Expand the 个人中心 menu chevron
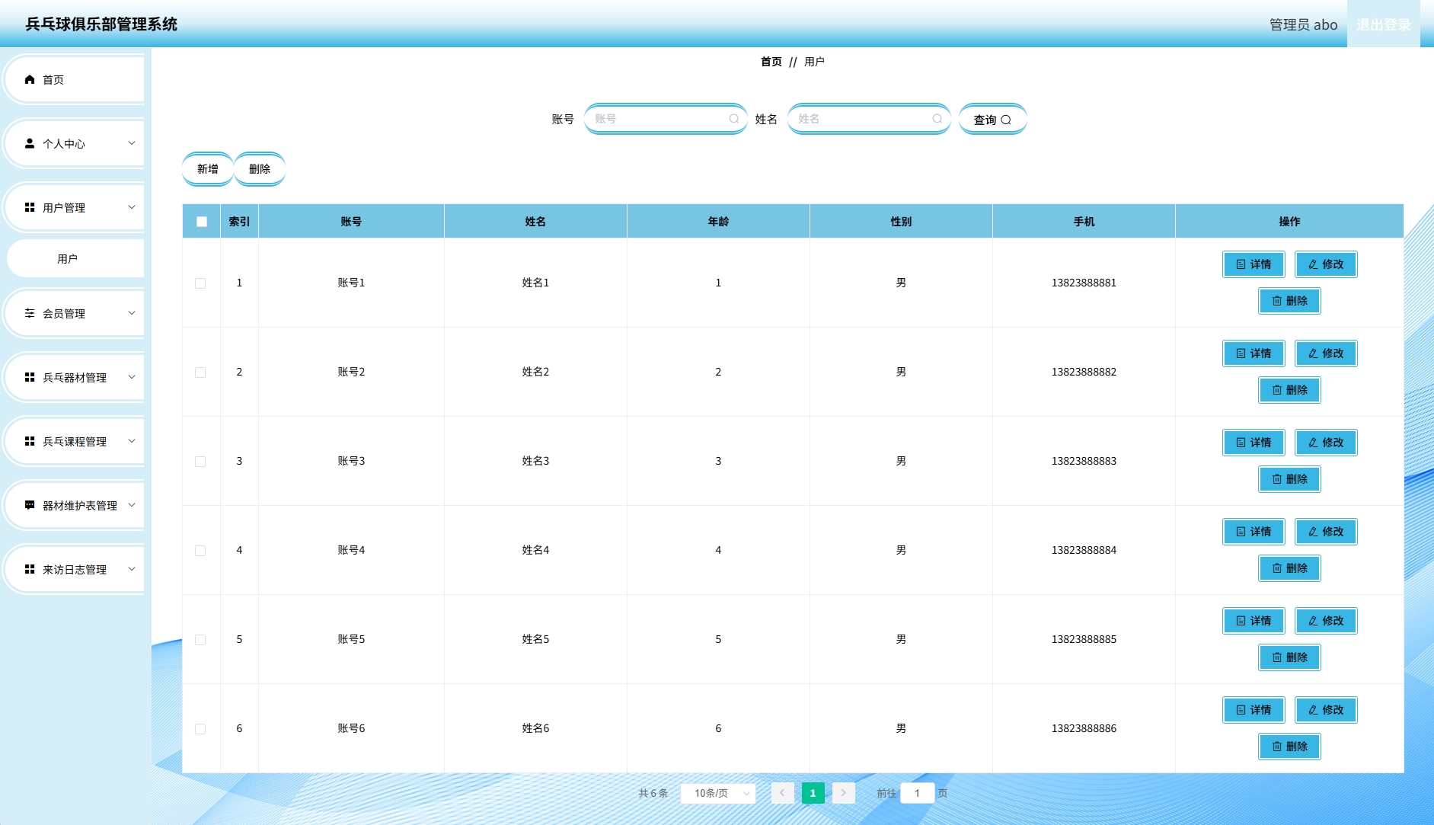1434x825 pixels. point(132,143)
